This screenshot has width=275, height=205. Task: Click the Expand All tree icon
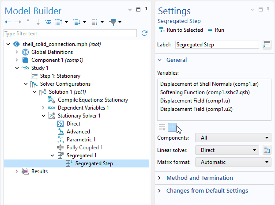pos(77,22)
